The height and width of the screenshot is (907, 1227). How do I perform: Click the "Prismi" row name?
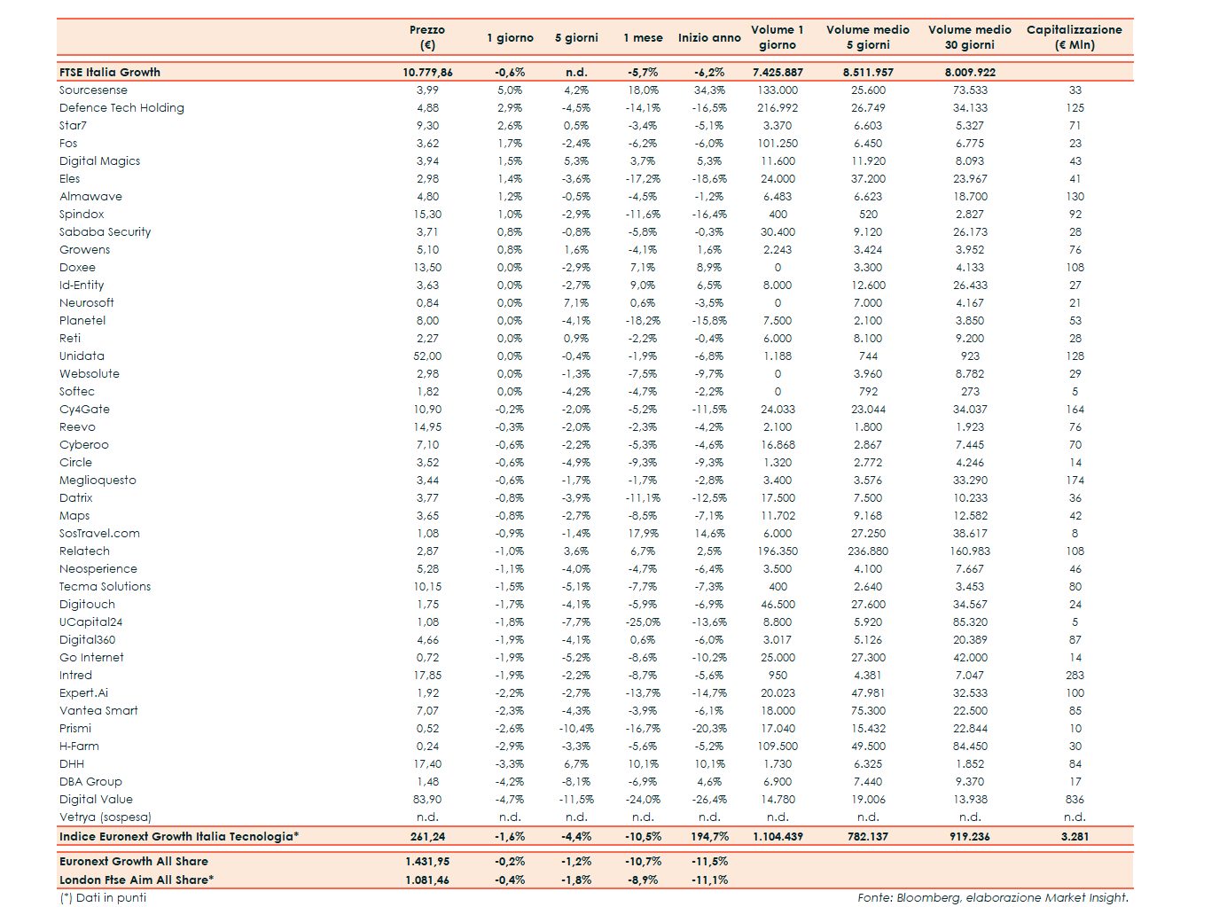tap(74, 728)
